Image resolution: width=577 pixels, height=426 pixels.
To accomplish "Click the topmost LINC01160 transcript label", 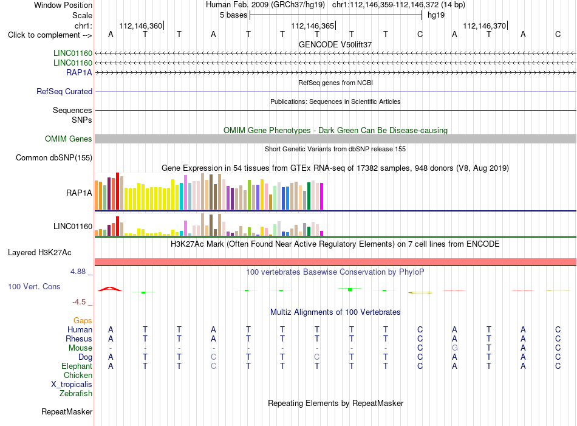I will pos(73,53).
